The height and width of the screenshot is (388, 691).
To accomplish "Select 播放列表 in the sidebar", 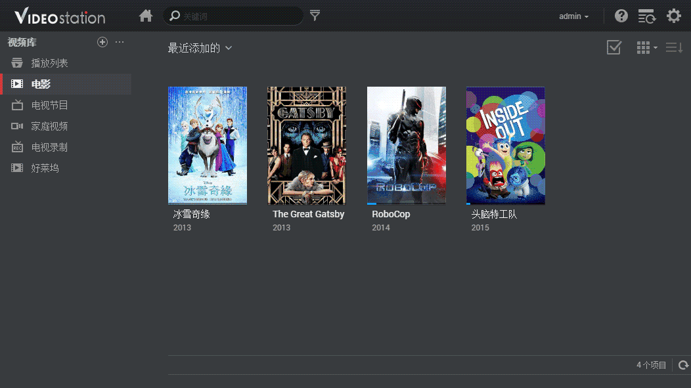I will click(49, 63).
